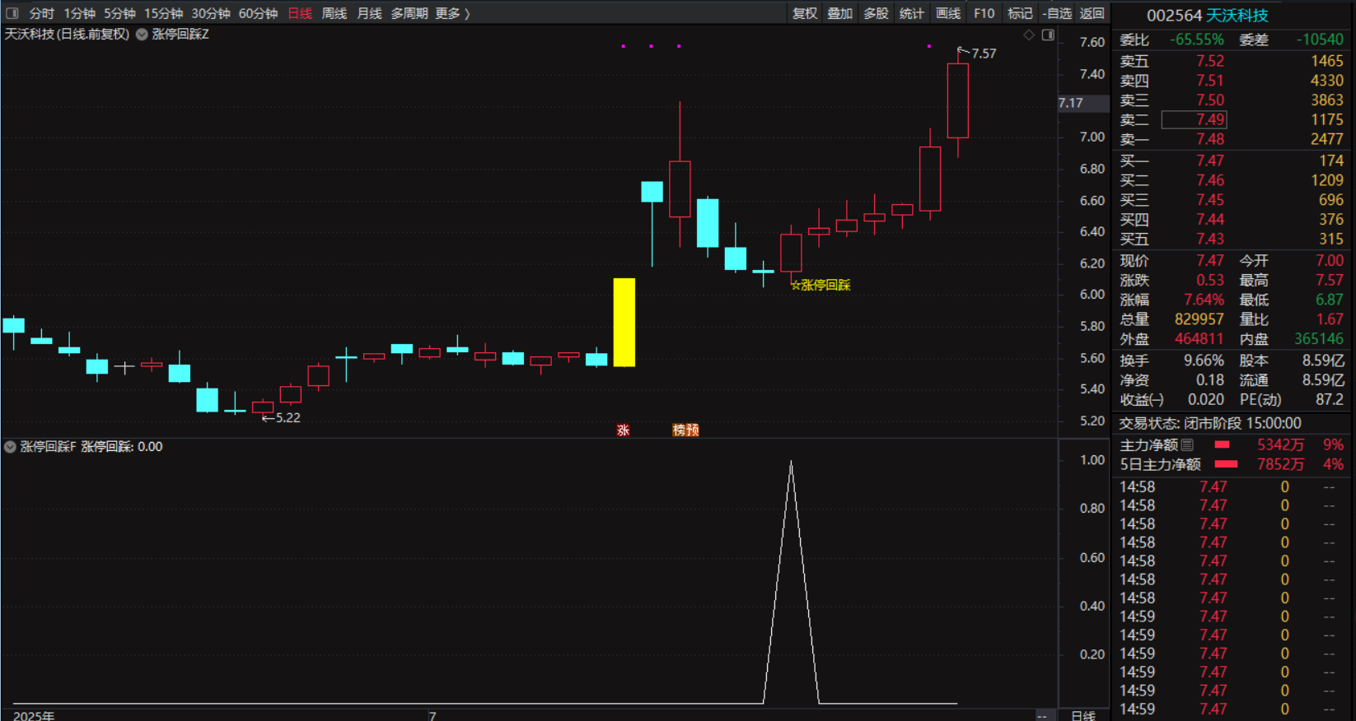Click the 返回 back button

click(1092, 13)
